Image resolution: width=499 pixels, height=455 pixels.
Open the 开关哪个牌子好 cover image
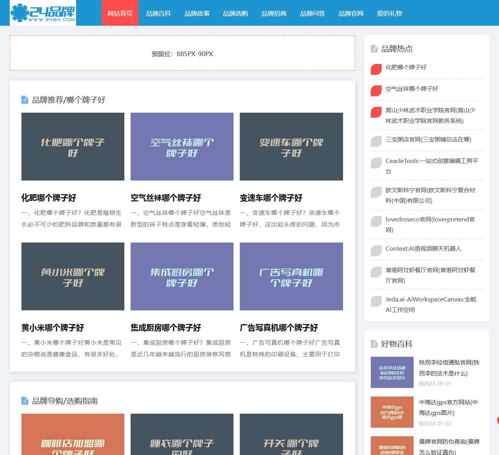pos(291,434)
